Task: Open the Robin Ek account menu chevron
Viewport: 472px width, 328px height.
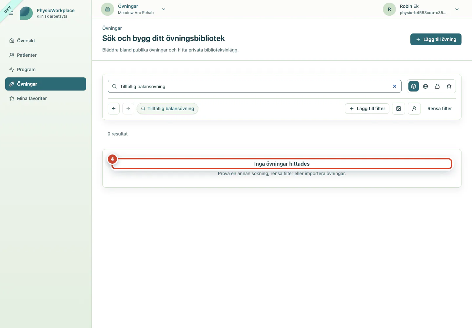Action: pos(457,9)
